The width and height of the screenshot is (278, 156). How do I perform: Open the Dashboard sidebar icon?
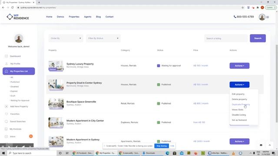pyautogui.click(x=6, y=56)
